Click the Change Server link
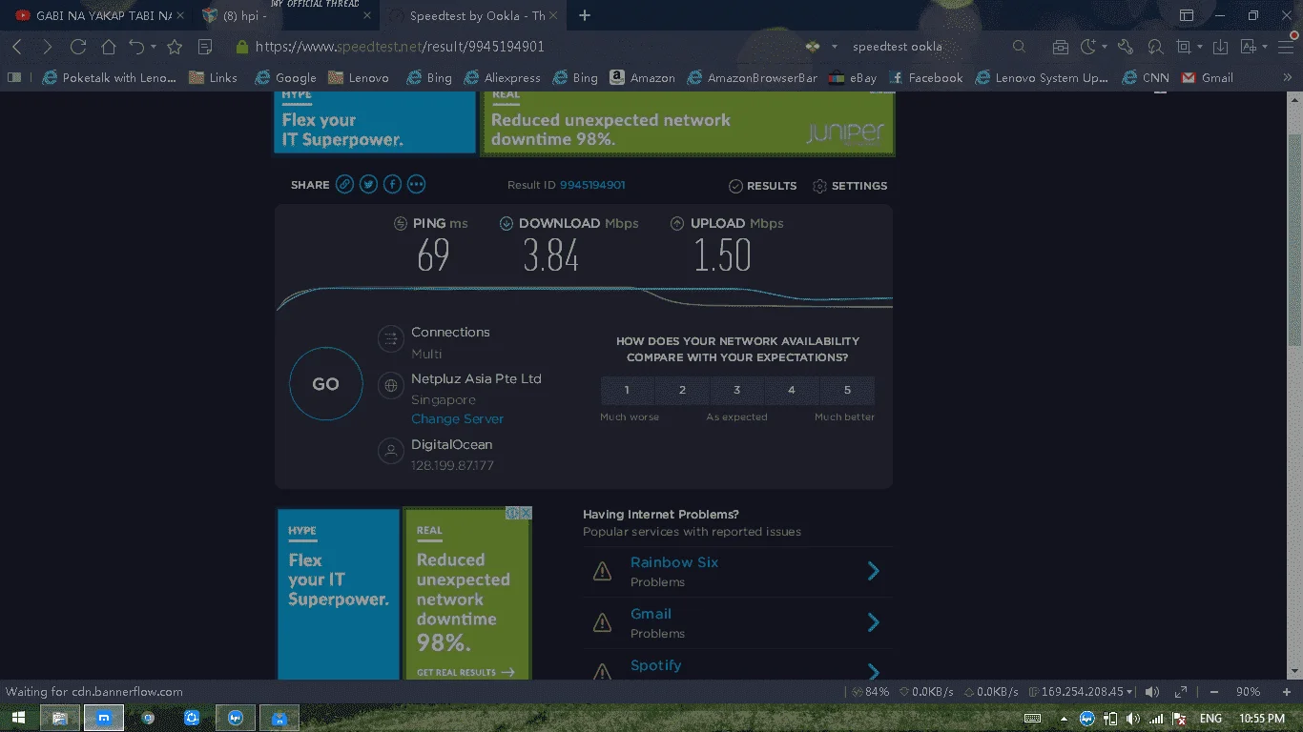 (x=457, y=419)
